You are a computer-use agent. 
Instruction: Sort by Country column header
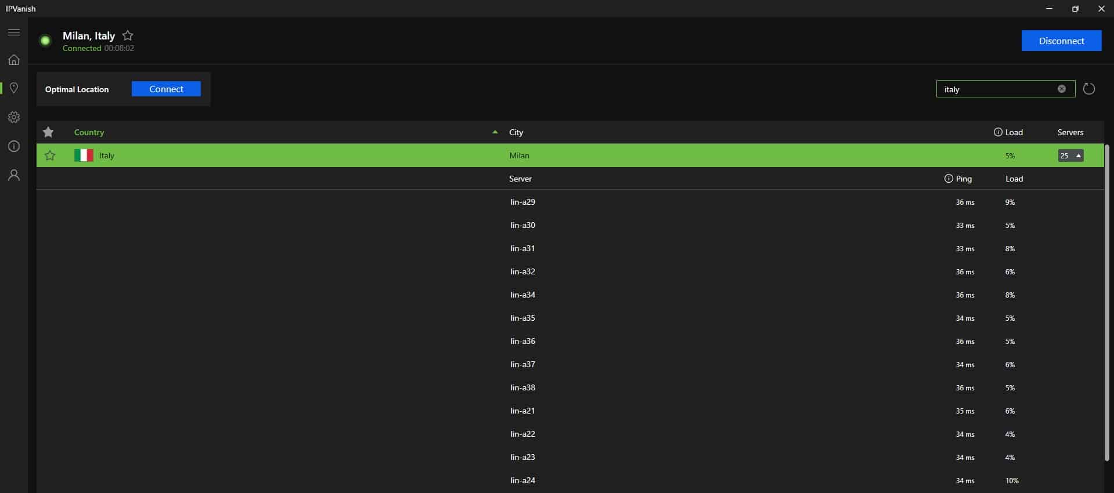click(x=89, y=132)
